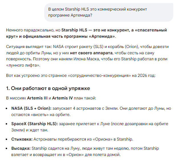
Task: Click the bold label "NASA (SLS + Orion):"
Action: pos(31,108)
